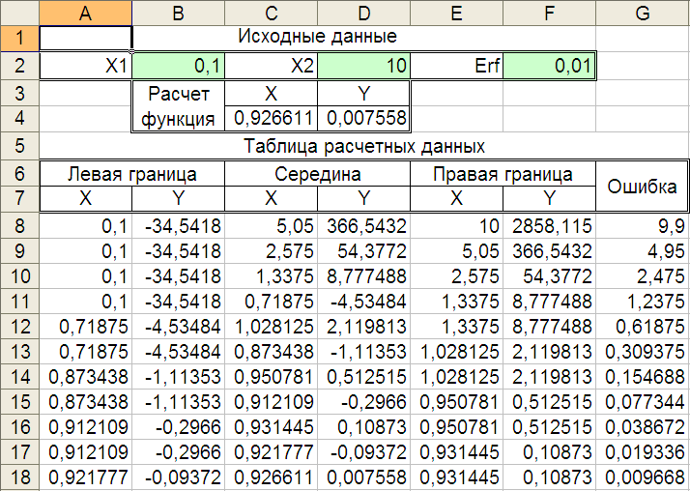This screenshot has height=491, width=690.
Task: Select row 12 header
Action: pos(19,326)
